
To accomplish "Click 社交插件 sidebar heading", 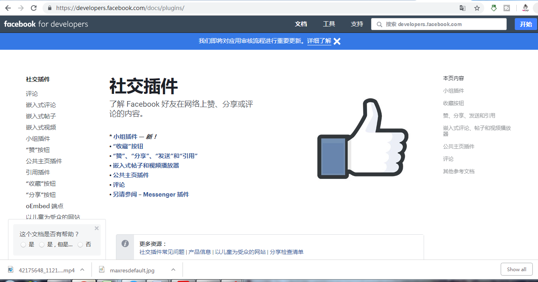I will pos(38,79).
